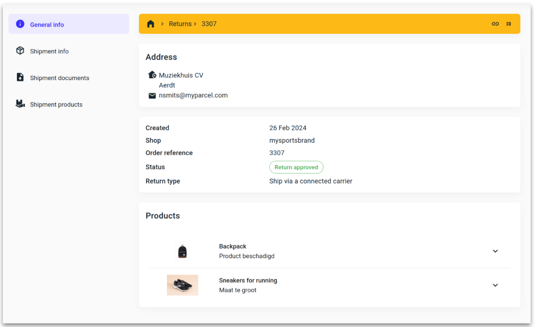The height and width of the screenshot is (327, 534).
Task: Expand the Sneakers for running row
Action: pyautogui.click(x=495, y=285)
